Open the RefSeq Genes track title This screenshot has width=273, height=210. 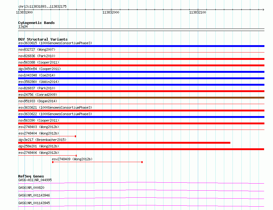(x=31, y=176)
